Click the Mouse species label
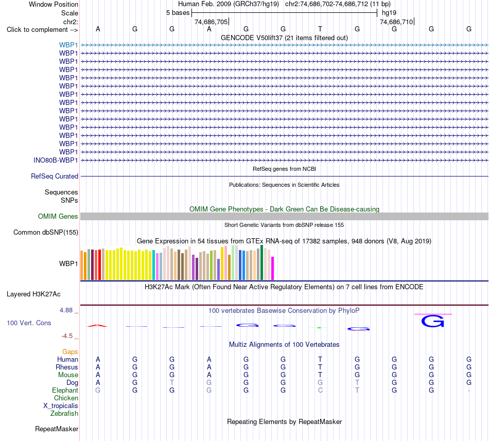This screenshot has height=441, width=489. pos(68,375)
